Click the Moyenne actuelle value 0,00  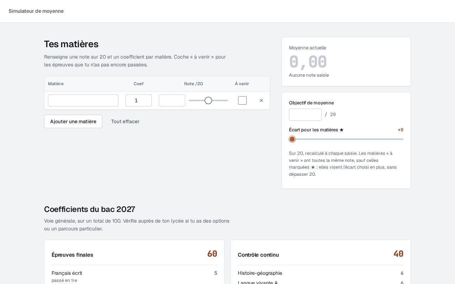(308, 62)
